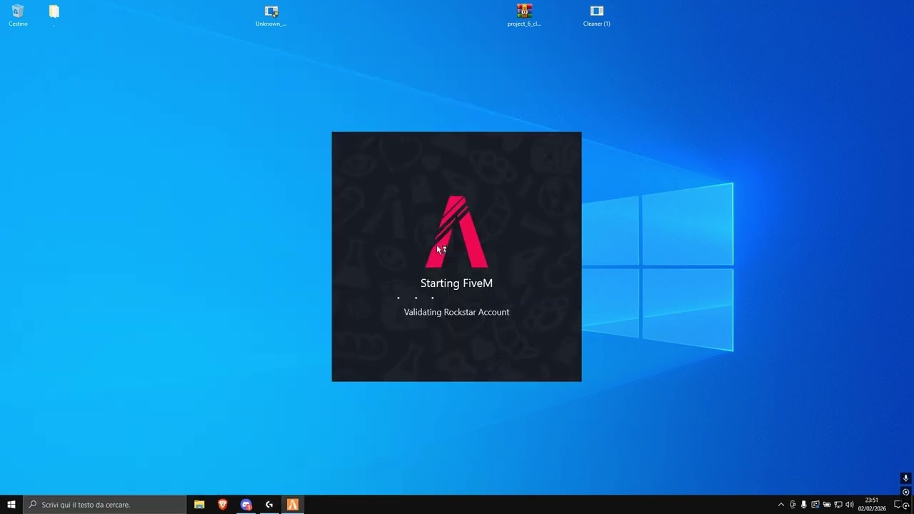Click the taskbar search box
Image resolution: width=914 pixels, height=514 pixels.
(105, 505)
